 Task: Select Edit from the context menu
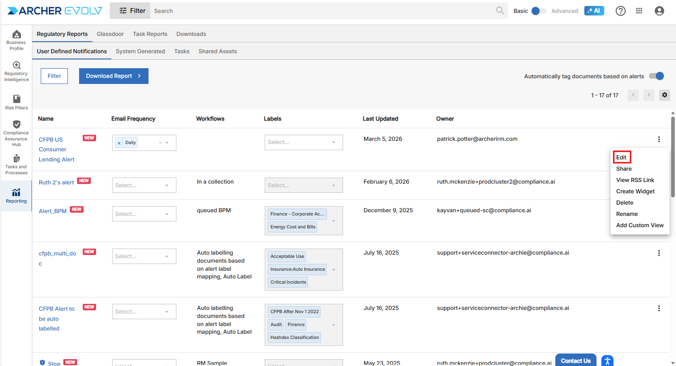[x=622, y=157]
